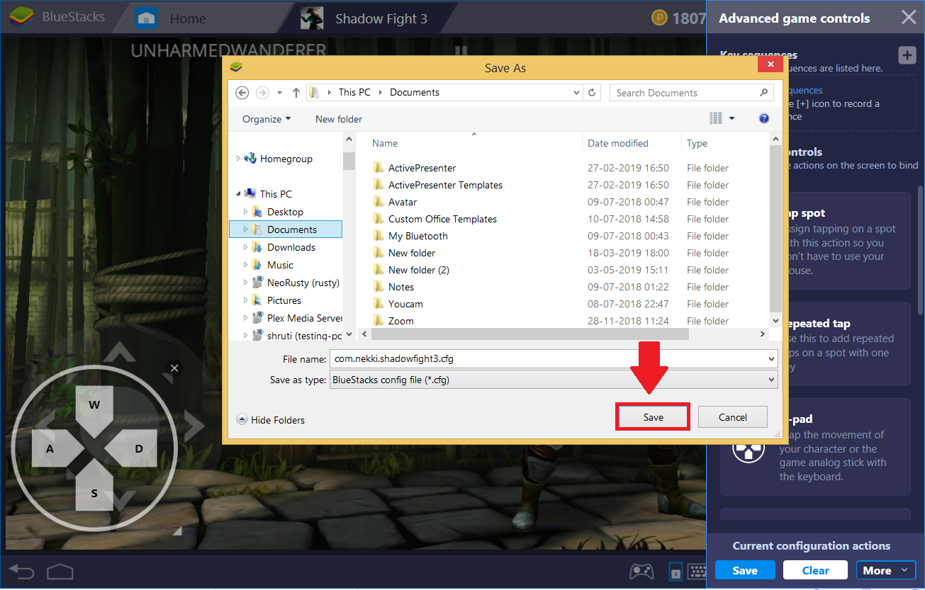
Task: Expand the File name dropdown
Action: click(x=771, y=358)
